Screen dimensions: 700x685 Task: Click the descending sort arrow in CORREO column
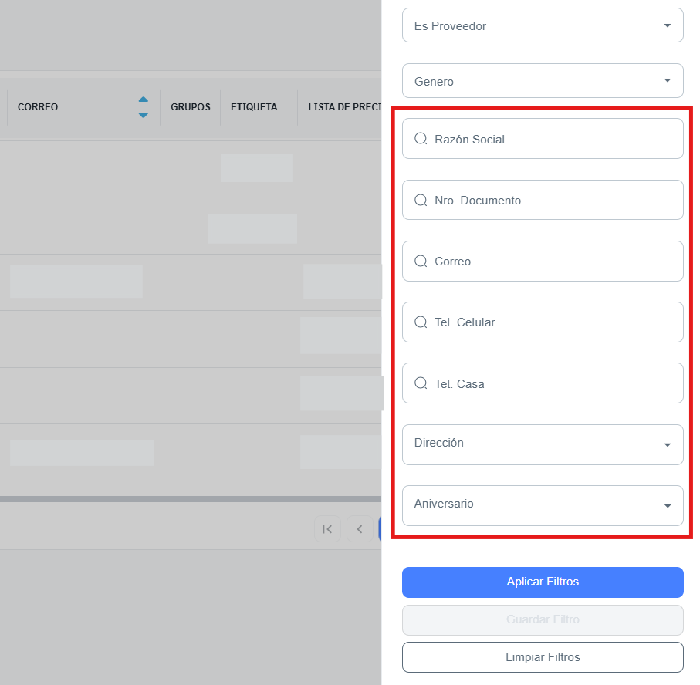point(143,115)
